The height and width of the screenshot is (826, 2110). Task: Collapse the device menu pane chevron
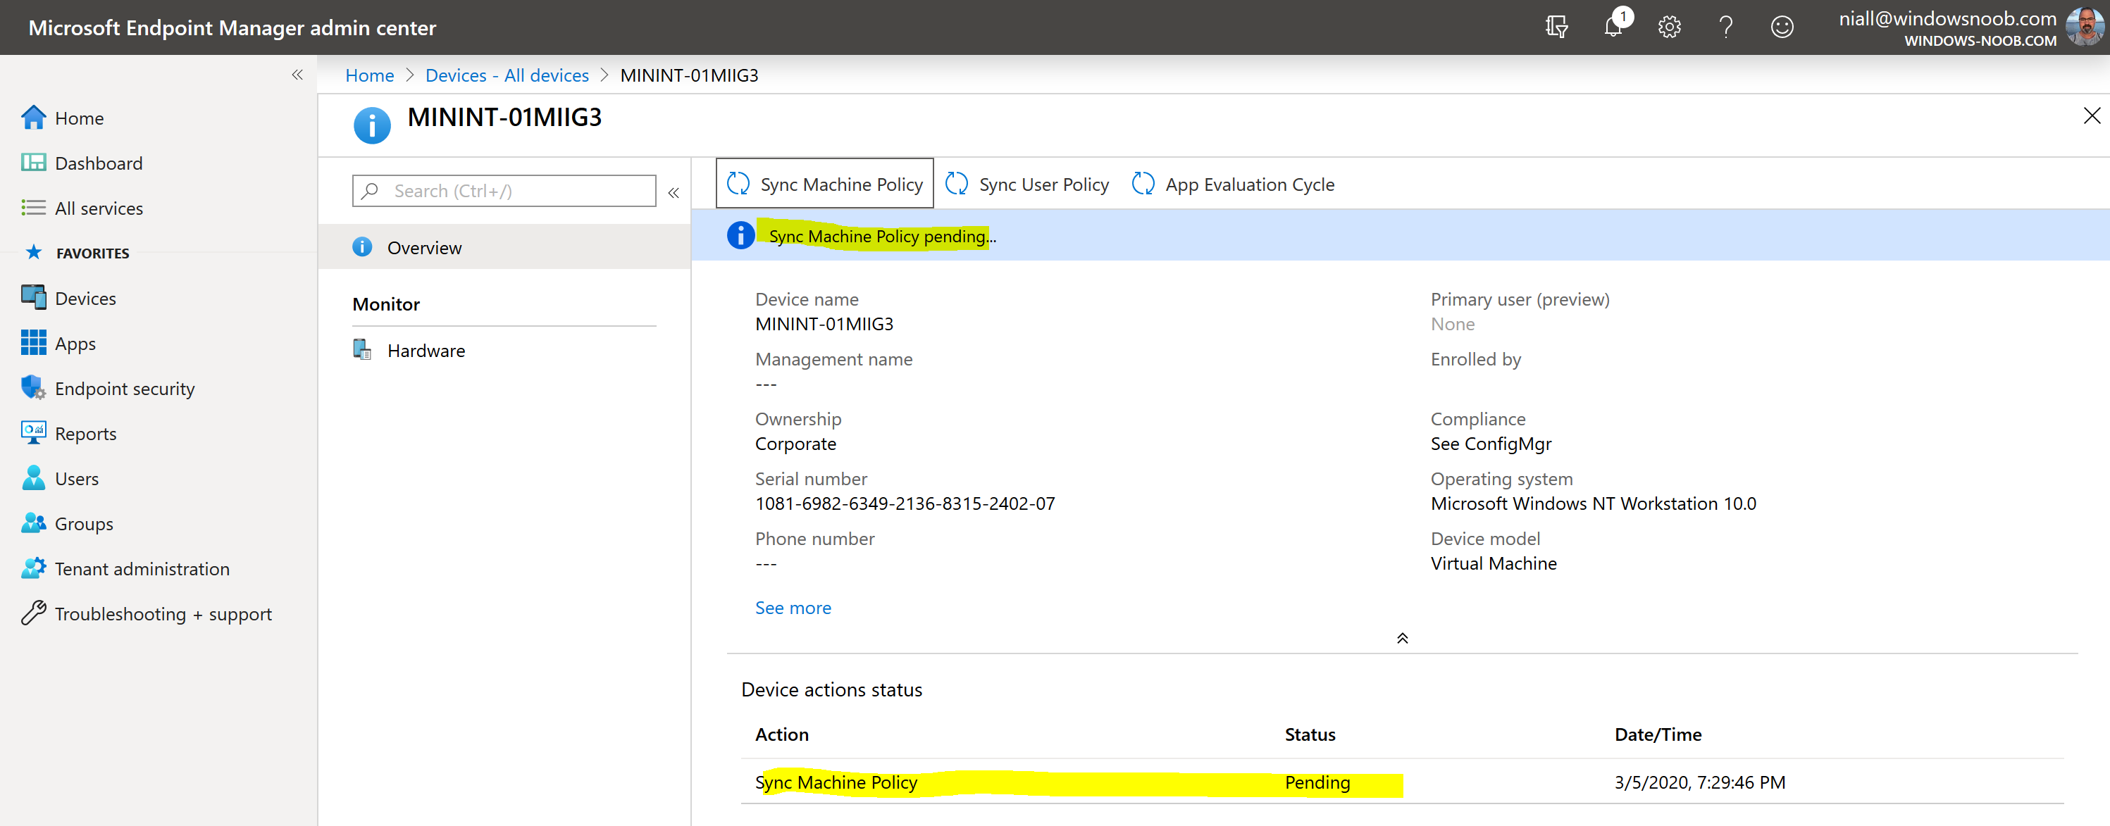click(674, 192)
